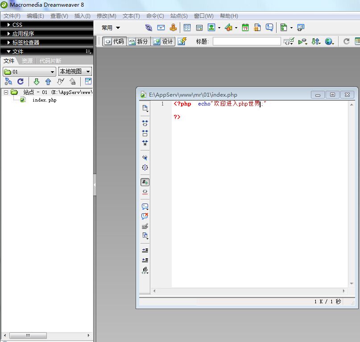Click Check Out Files icon
Image resolution: width=360 pixels, height=342 pixels.
click(60, 81)
